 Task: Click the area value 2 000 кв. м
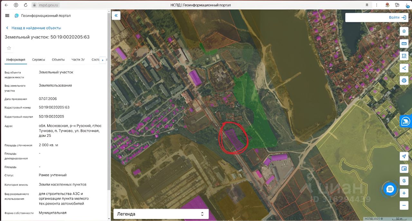point(48,145)
